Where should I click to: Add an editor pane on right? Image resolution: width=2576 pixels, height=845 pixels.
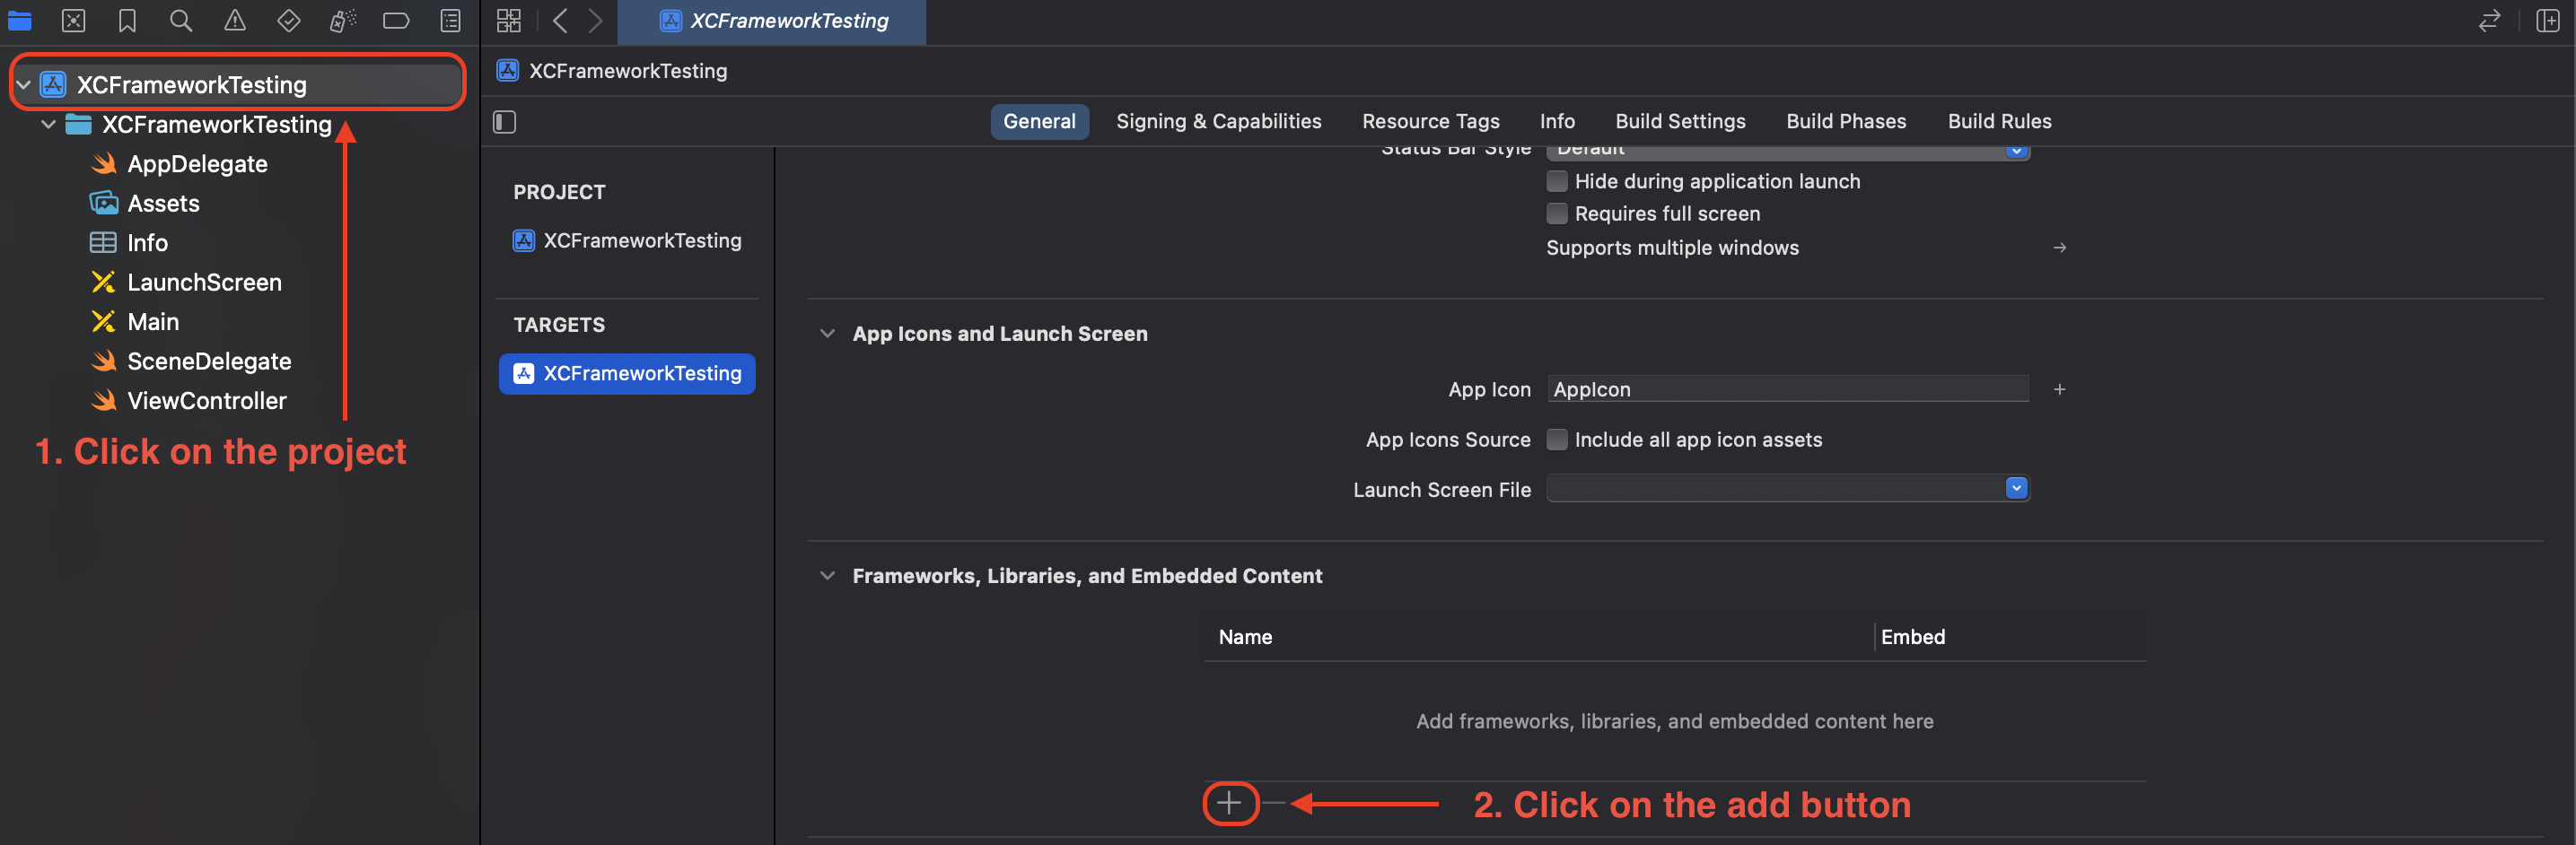(x=2548, y=20)
